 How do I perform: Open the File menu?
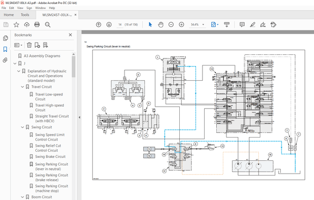coord(4,8)
